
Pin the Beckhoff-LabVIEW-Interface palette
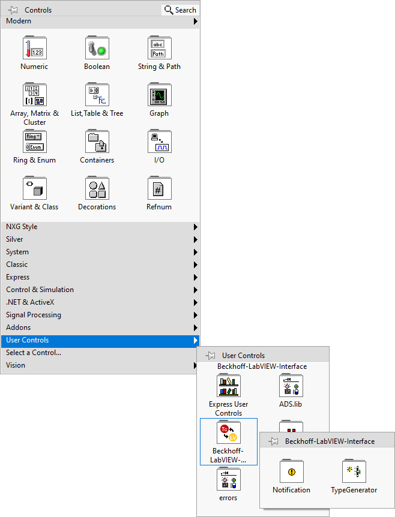tap(273, 441)
